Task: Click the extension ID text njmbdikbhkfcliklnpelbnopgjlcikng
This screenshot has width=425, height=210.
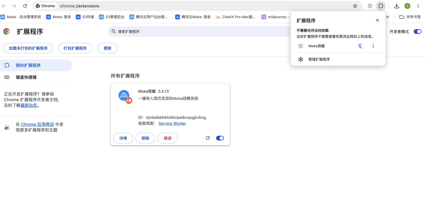Action: [x=176, y=117]
